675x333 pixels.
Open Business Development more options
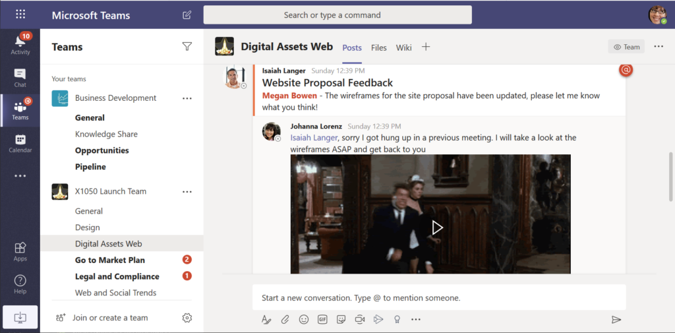coord(187,98)
